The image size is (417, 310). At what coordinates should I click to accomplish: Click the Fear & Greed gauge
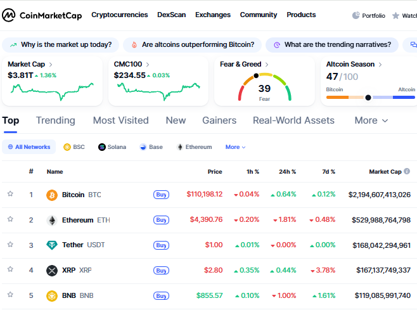[265, 87]
